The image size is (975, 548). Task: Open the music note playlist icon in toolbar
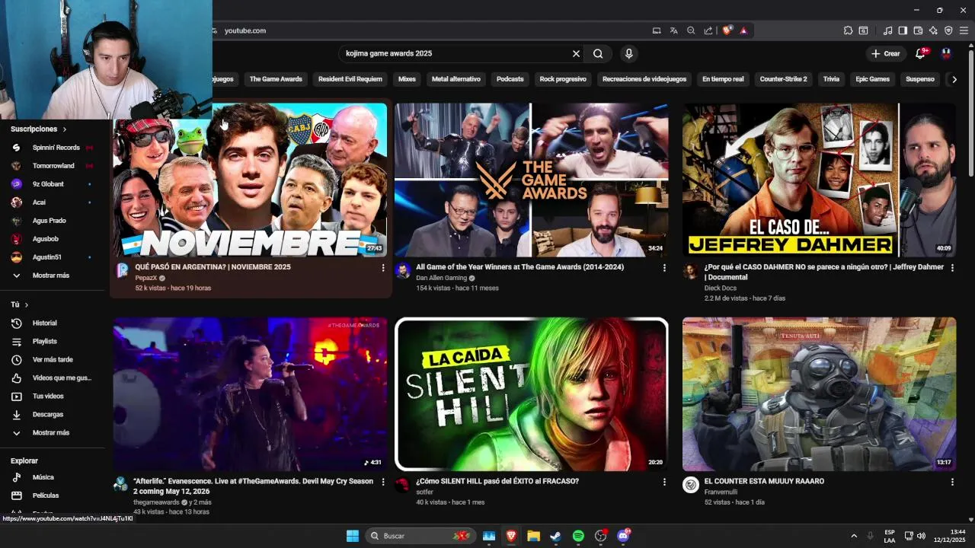887,30
